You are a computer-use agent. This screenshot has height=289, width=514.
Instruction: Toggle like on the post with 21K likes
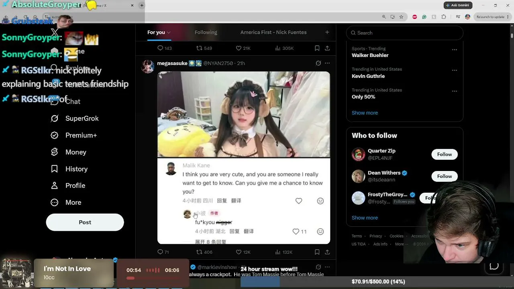click(239, 48)
